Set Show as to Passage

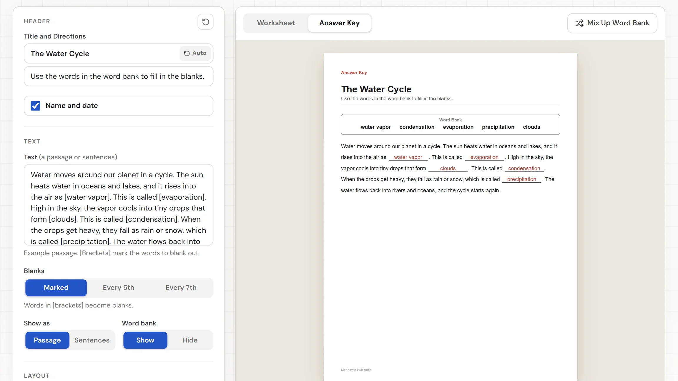47,340
